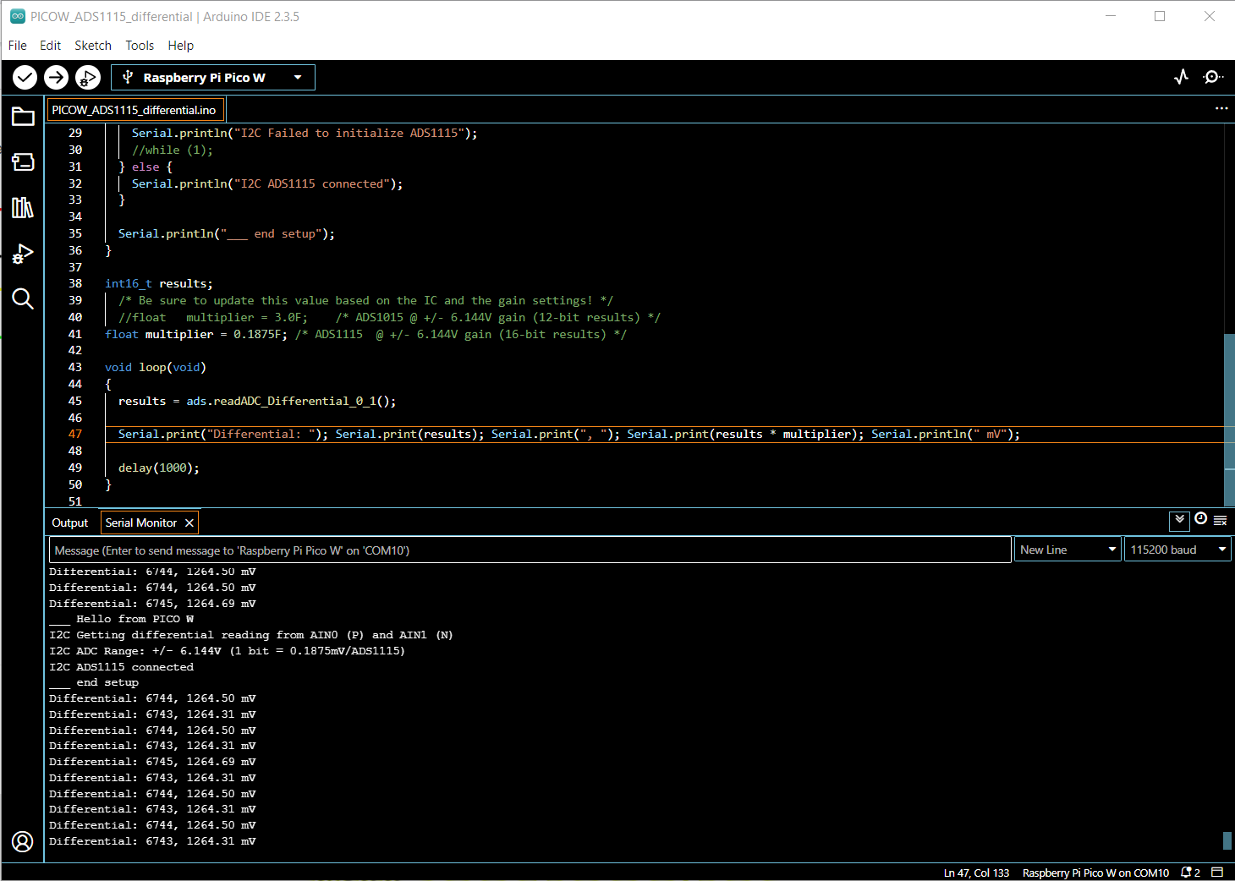Minimize the Arduino IDE window
This screenshot has width=1235, height=881.
tap(1111, 16)
